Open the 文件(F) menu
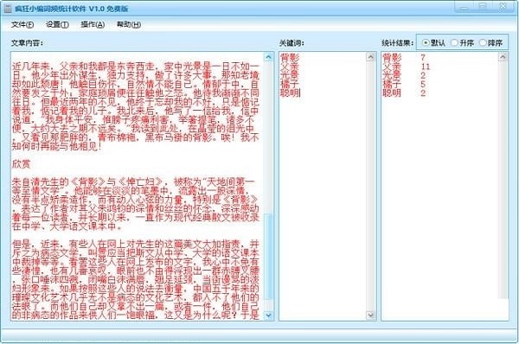 click(22, 24)
